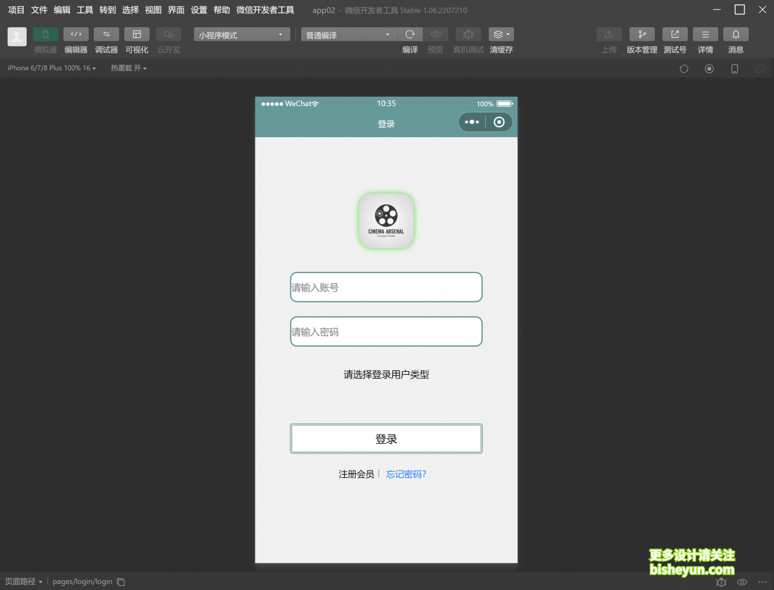Click the compile refresh icon

tap(410, 34)
